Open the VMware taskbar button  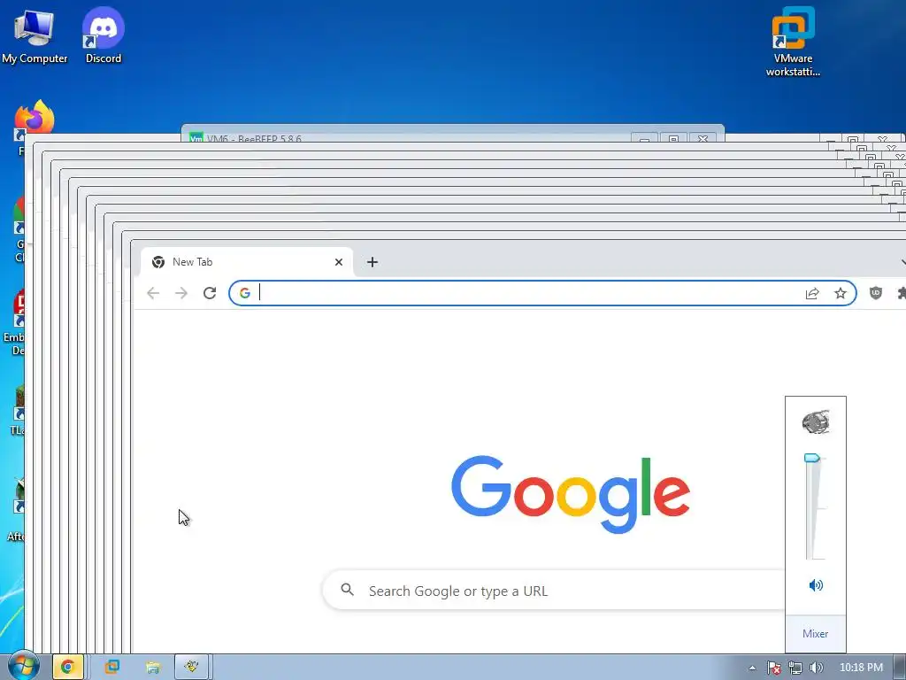tap(112, 668)
